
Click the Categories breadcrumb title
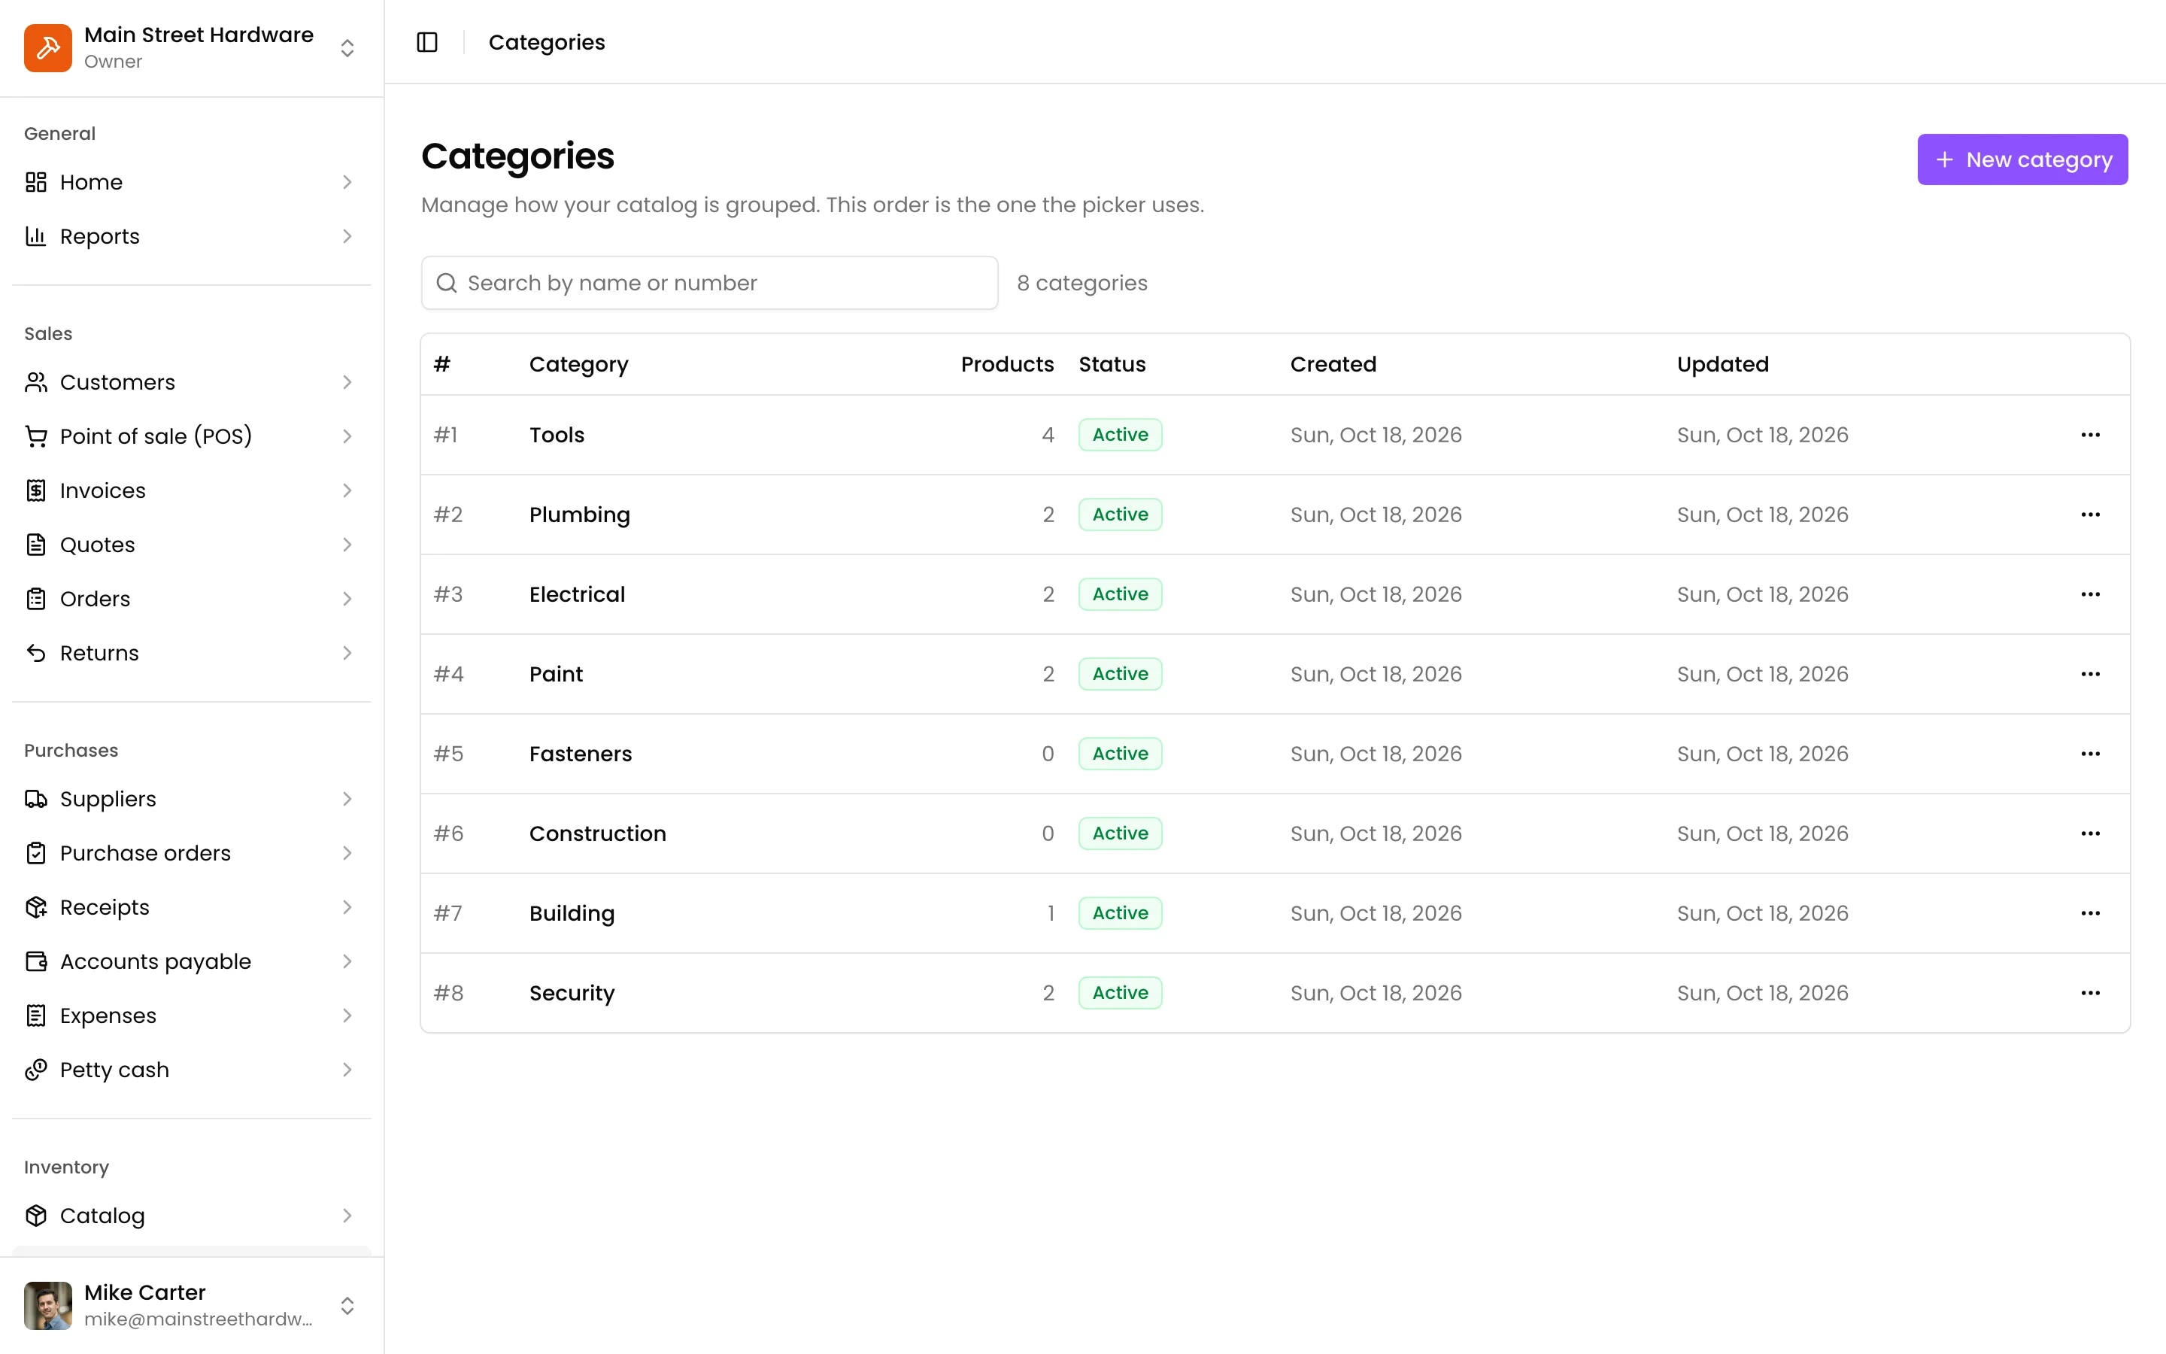click(x=546, y=42)
